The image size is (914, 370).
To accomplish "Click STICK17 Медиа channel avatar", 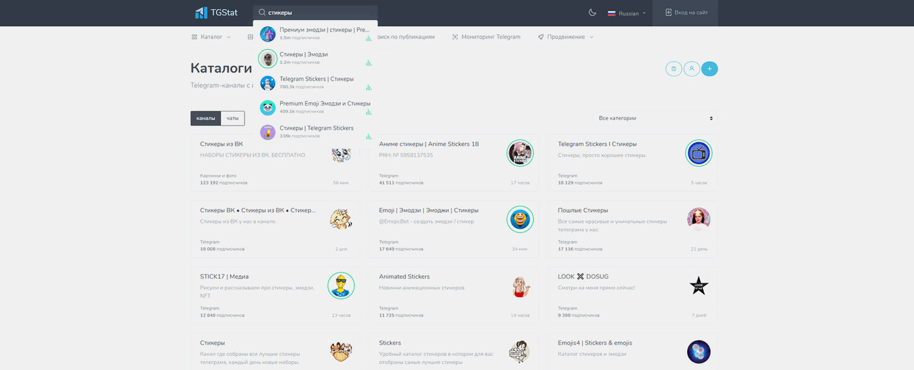I will (341, 286).
